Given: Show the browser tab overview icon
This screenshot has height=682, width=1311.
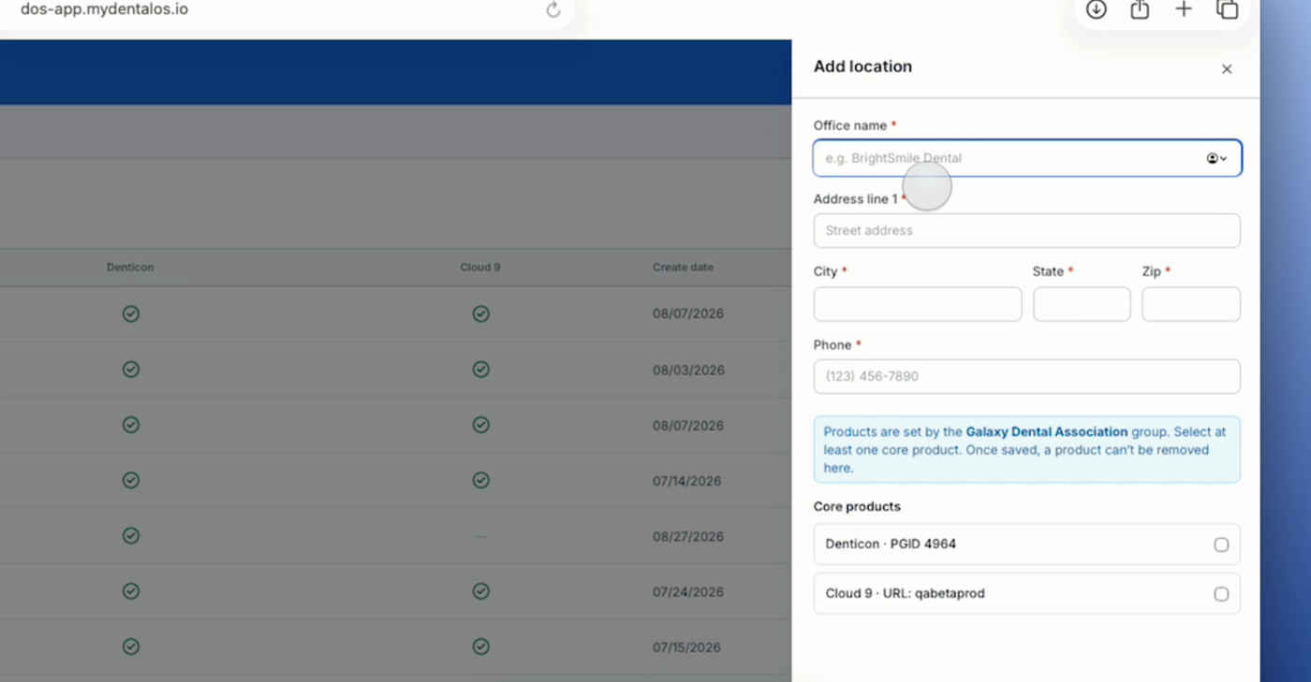Looking at the screenshot, I should tap(1228, 9).
